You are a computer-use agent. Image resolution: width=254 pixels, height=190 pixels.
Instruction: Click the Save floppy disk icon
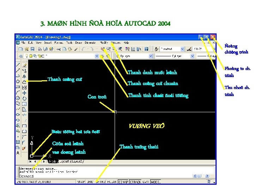pos(32,49)
